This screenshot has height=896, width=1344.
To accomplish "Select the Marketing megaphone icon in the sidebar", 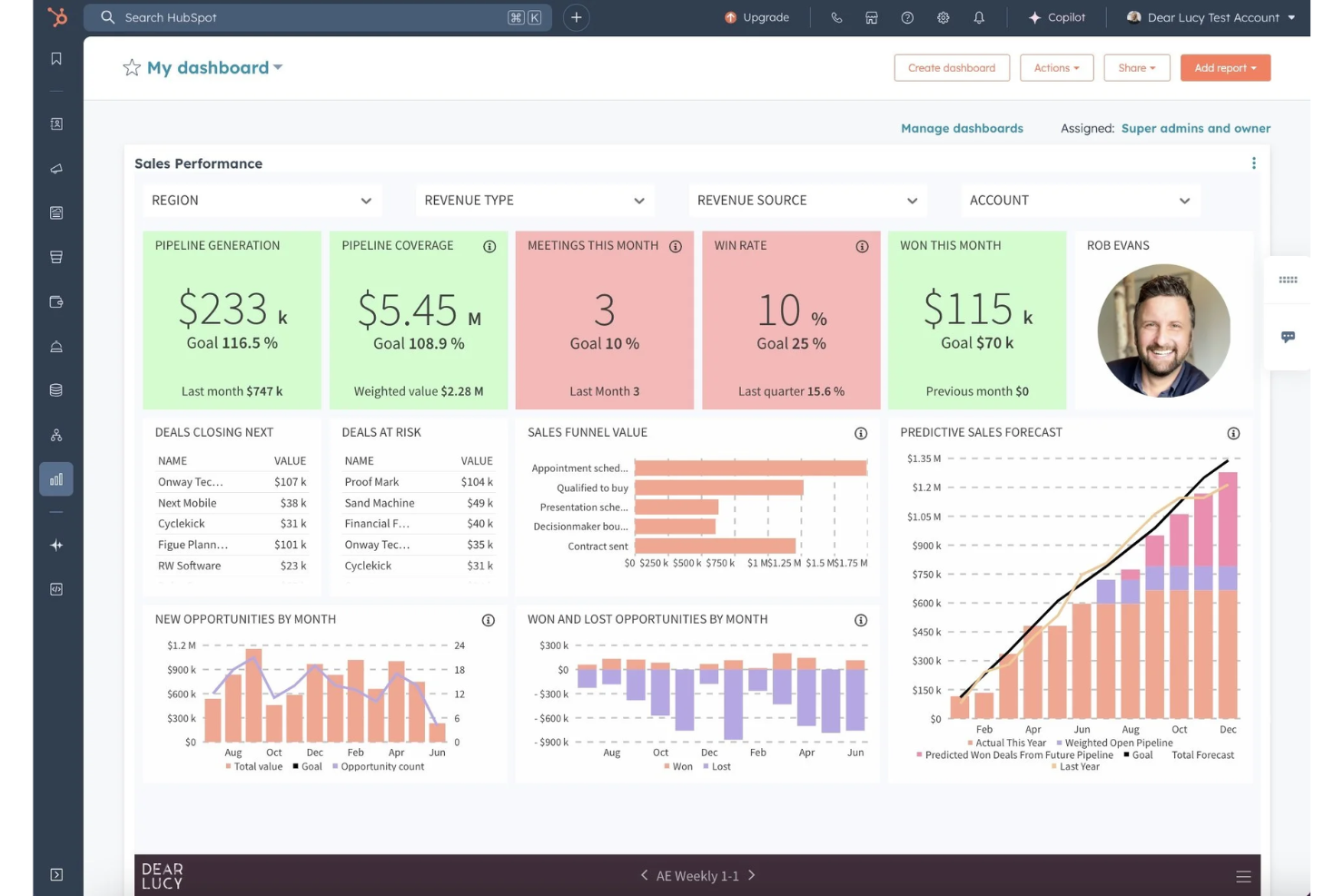I will click(56, 169).
